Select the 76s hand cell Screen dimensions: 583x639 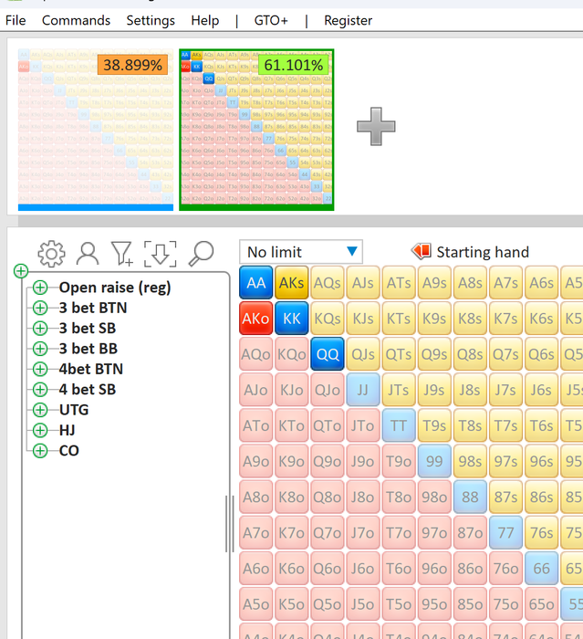coord(541,532)
